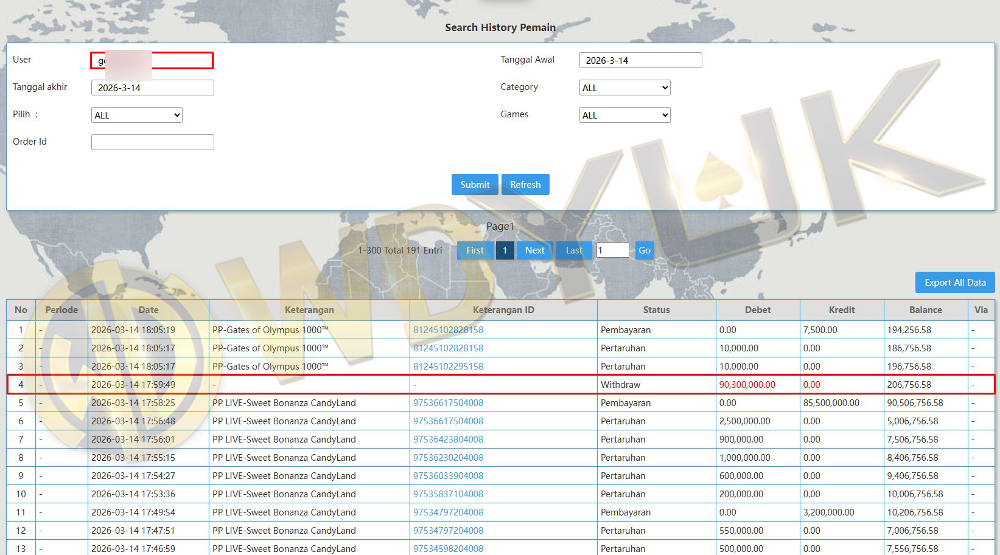Screen dimensions: 1000x555
Task: Click the Submit button
Action: coord(475,185)
